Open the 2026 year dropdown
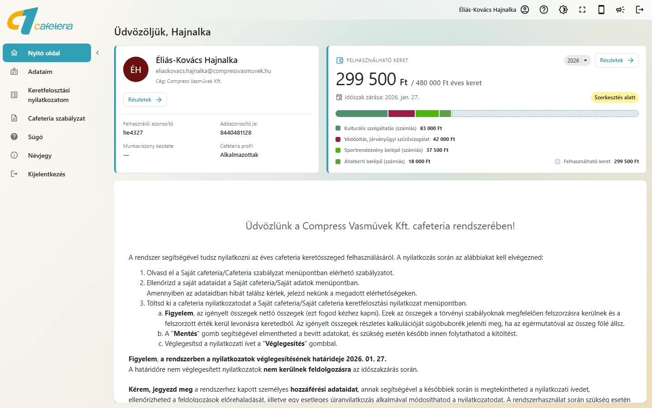 (577, 60)
